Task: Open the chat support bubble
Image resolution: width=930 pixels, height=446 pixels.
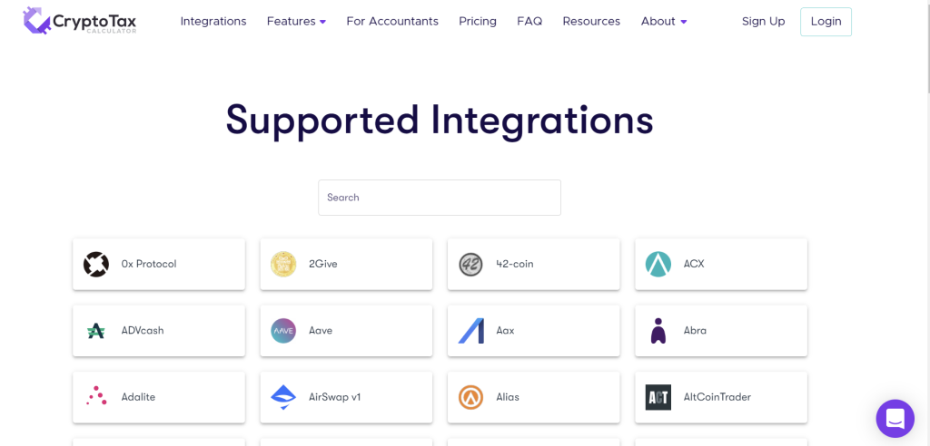Action: [895, 419]
